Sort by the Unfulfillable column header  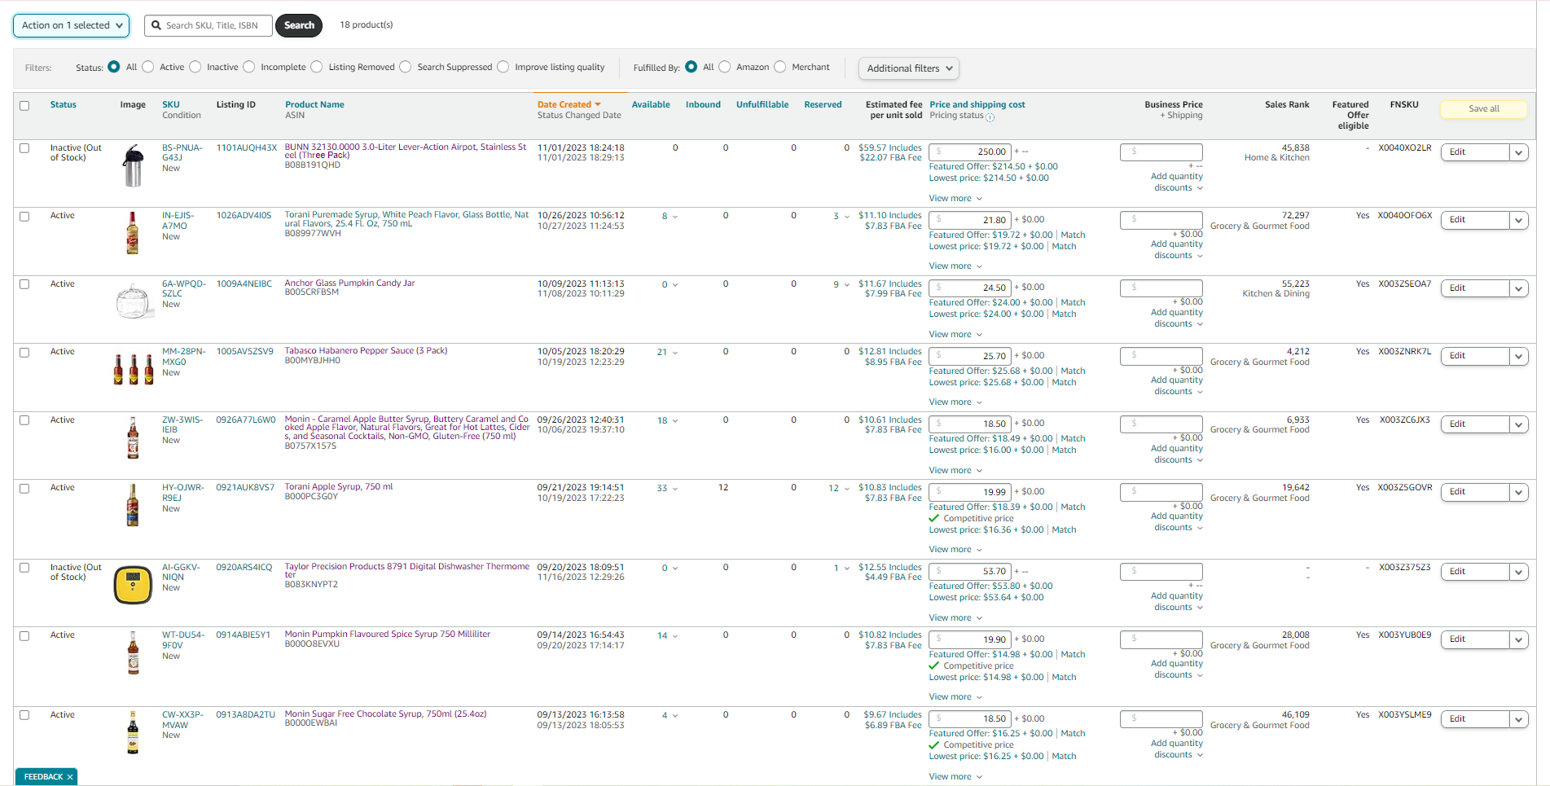pos(762,104)
